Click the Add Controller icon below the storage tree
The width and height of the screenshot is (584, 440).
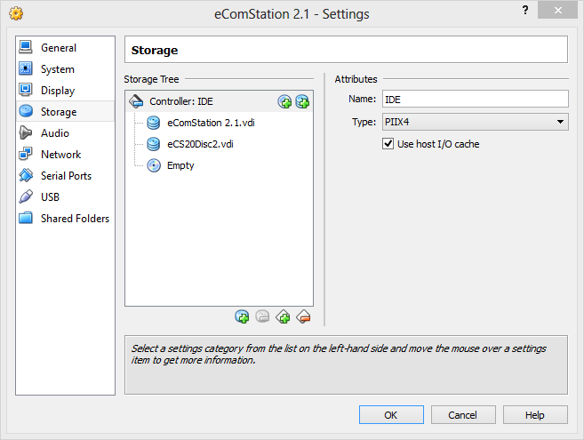283,316
